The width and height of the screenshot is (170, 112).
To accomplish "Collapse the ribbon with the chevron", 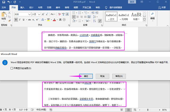I will pos(168,26).
